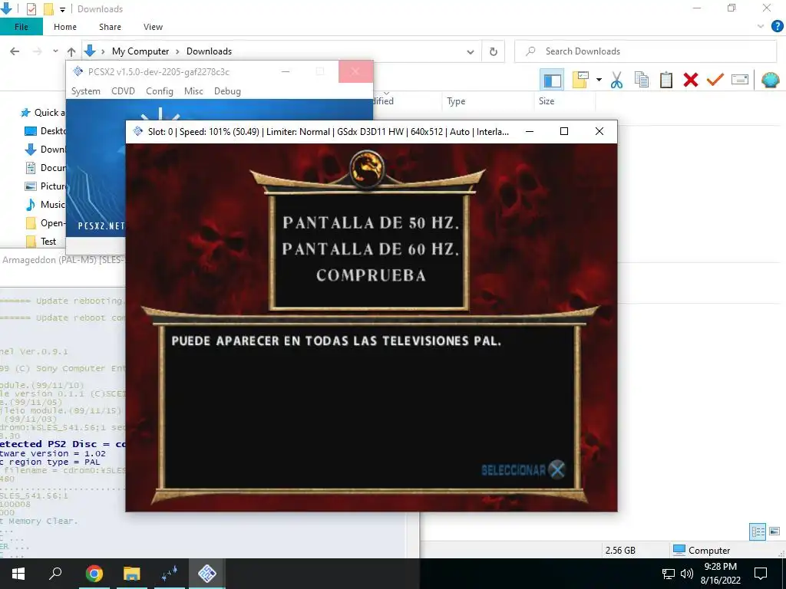Select Music in the navigation pane
The width and height of the screenshot is (786, 589).
45,204
